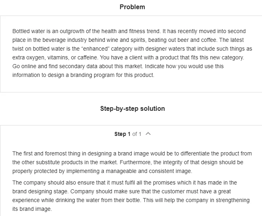This screenshot has width=262, height=216.
Task: Click the "of 1" step counter text
Action: coord(137,134)
